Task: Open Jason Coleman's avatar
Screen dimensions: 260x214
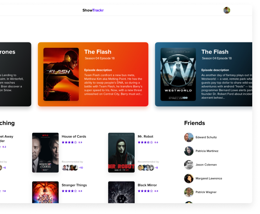Action: (189, 165)
